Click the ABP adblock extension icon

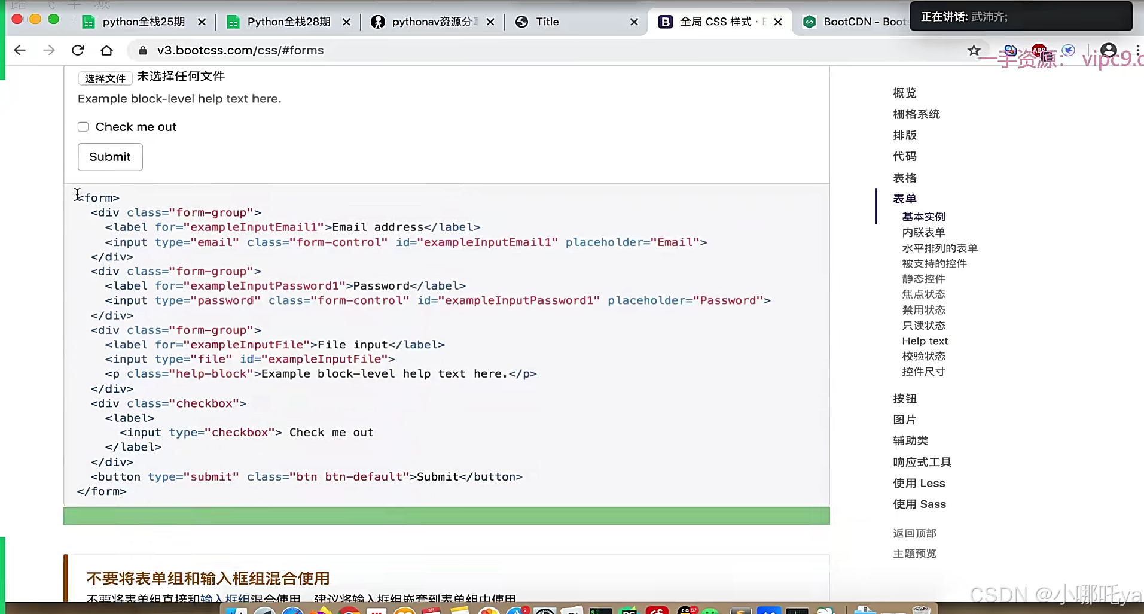point(1039,50)
